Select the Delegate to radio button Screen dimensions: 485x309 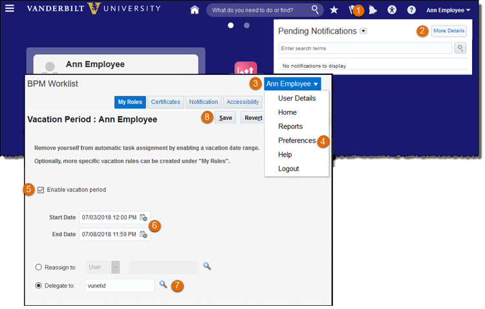pos(39,284)
